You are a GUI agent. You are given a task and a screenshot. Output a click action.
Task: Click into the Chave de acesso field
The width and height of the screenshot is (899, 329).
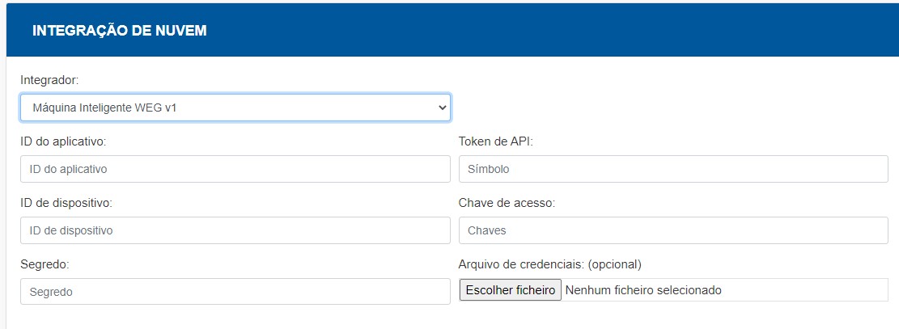coord(672,230)
